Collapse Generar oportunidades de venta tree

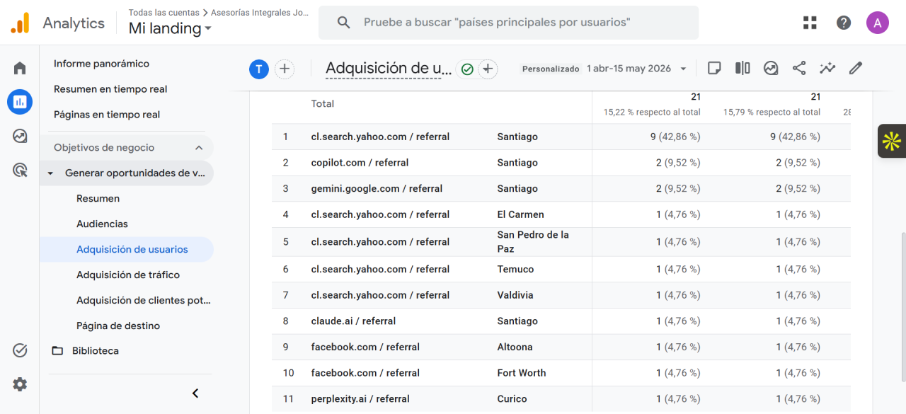pos(50,173)
